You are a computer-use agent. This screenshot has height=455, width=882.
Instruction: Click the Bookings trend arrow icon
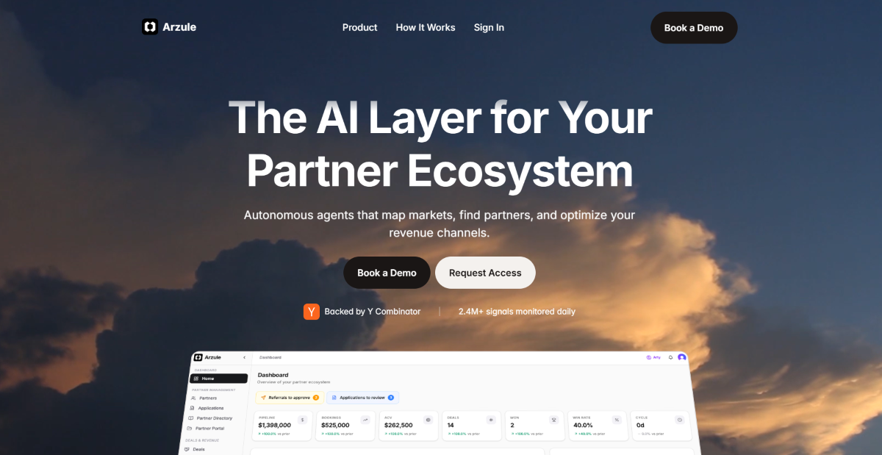pyautogui.click(x=365, y=420)
